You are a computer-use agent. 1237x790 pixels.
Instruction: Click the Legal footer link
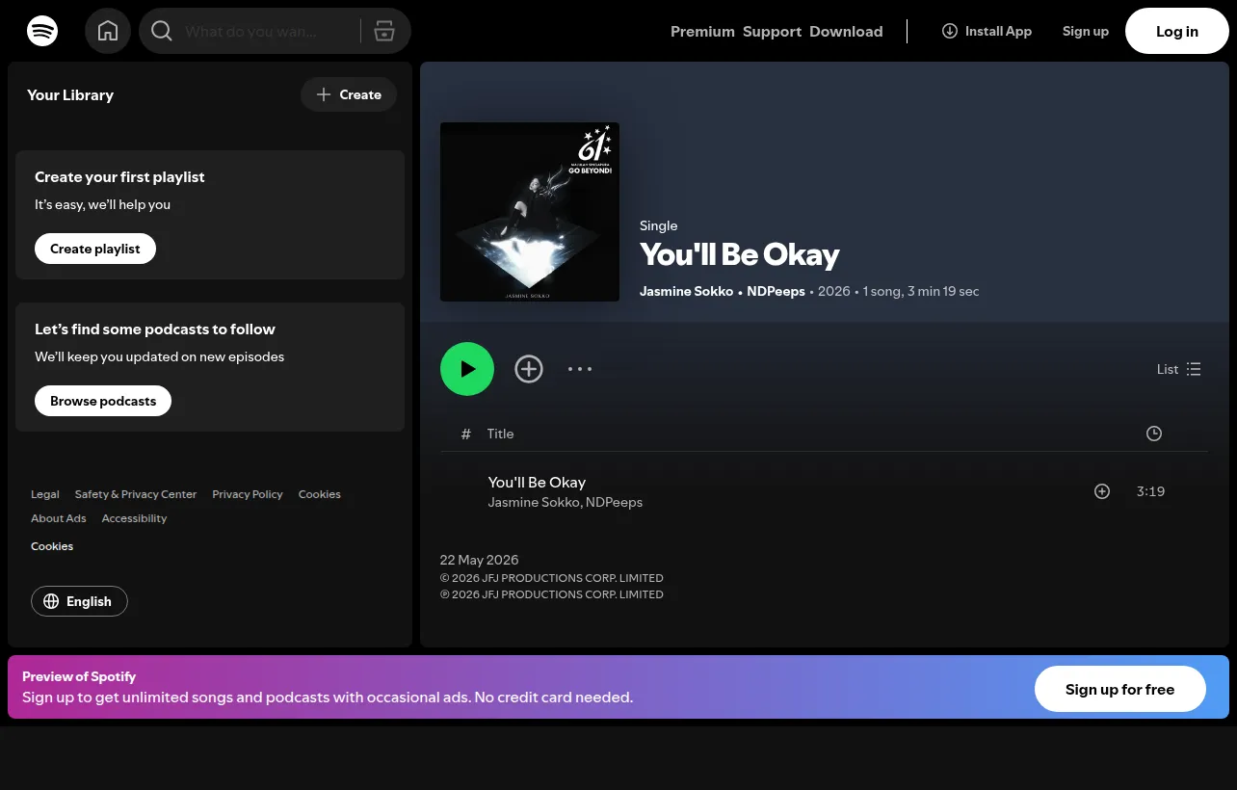click(x=45, y=494)
